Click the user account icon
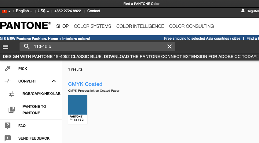Viewport: 259px width, 143px height. 243,11
